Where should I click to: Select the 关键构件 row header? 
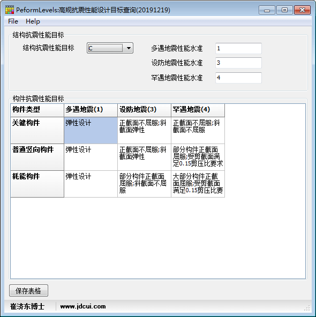[37, 131]
